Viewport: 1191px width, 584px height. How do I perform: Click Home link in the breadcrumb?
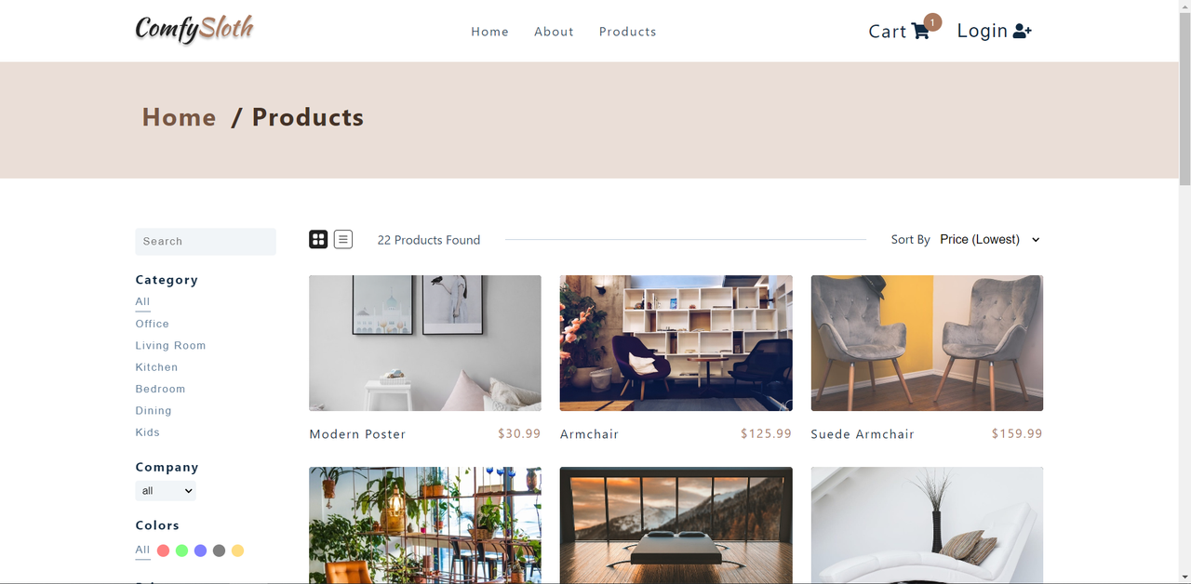179,117
